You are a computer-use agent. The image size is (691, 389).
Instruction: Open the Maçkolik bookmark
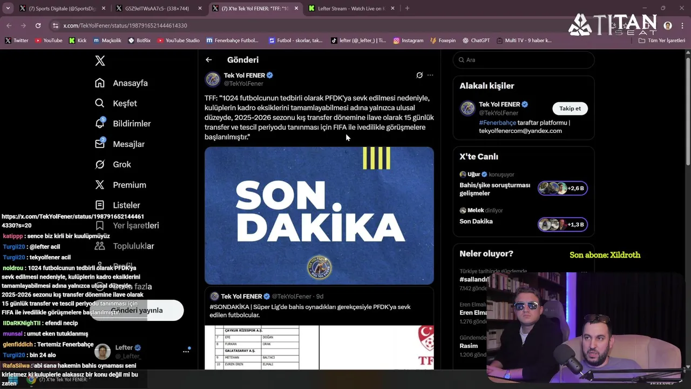click(107, 41)
